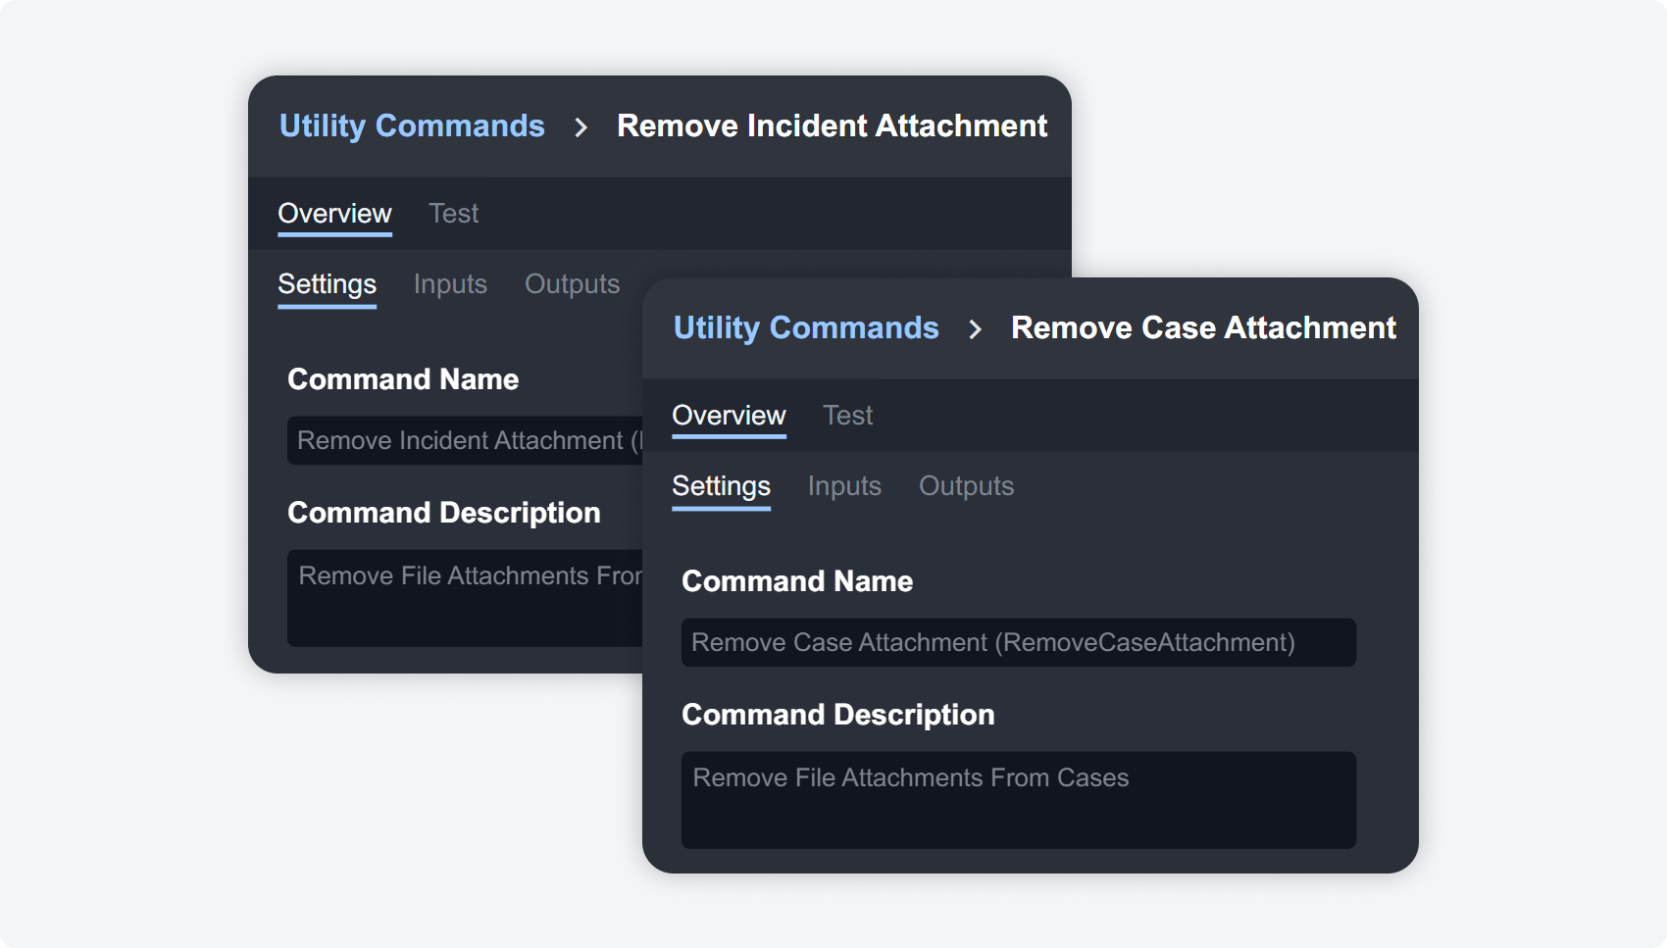This screenshot has height=948, width=1667.
Task: Focus the Incident panel command description box
Action: pos(464,598)
